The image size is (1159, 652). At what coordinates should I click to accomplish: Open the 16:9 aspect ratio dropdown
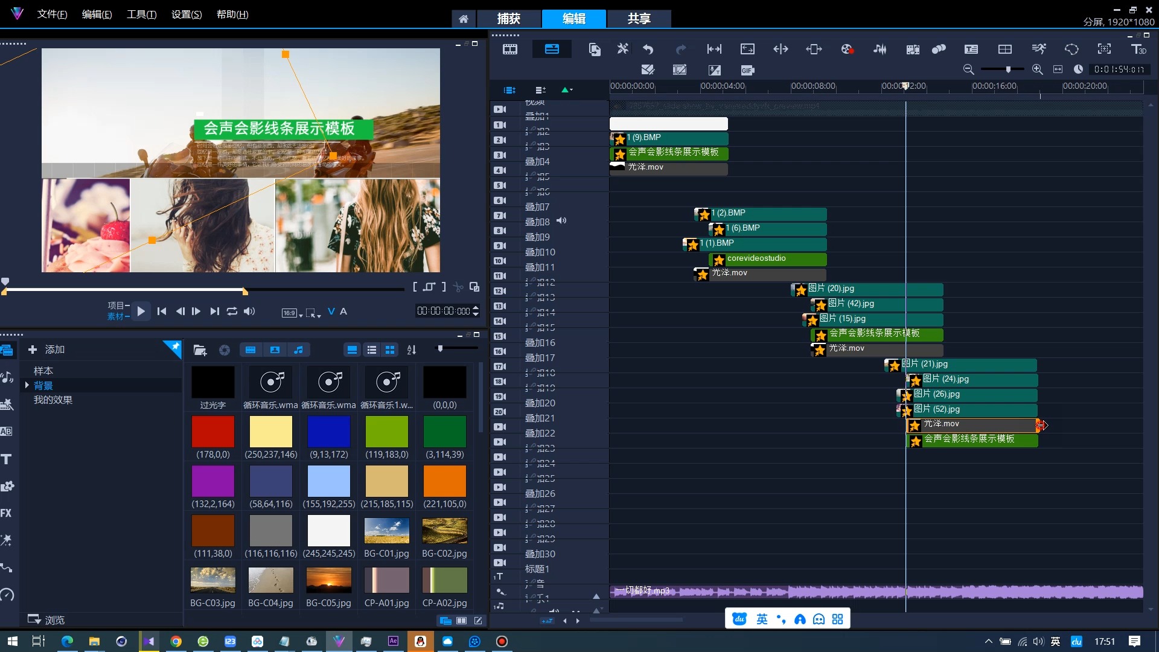[293, 313]
